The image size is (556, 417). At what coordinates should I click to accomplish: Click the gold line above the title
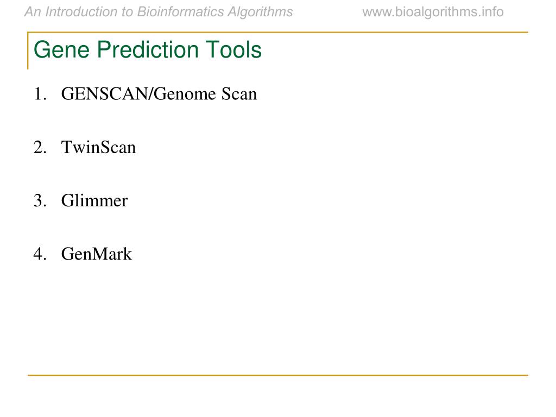[278, 32]
